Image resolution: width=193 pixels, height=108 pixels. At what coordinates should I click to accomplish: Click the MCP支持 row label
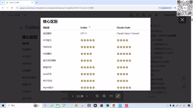click(48, 81)
